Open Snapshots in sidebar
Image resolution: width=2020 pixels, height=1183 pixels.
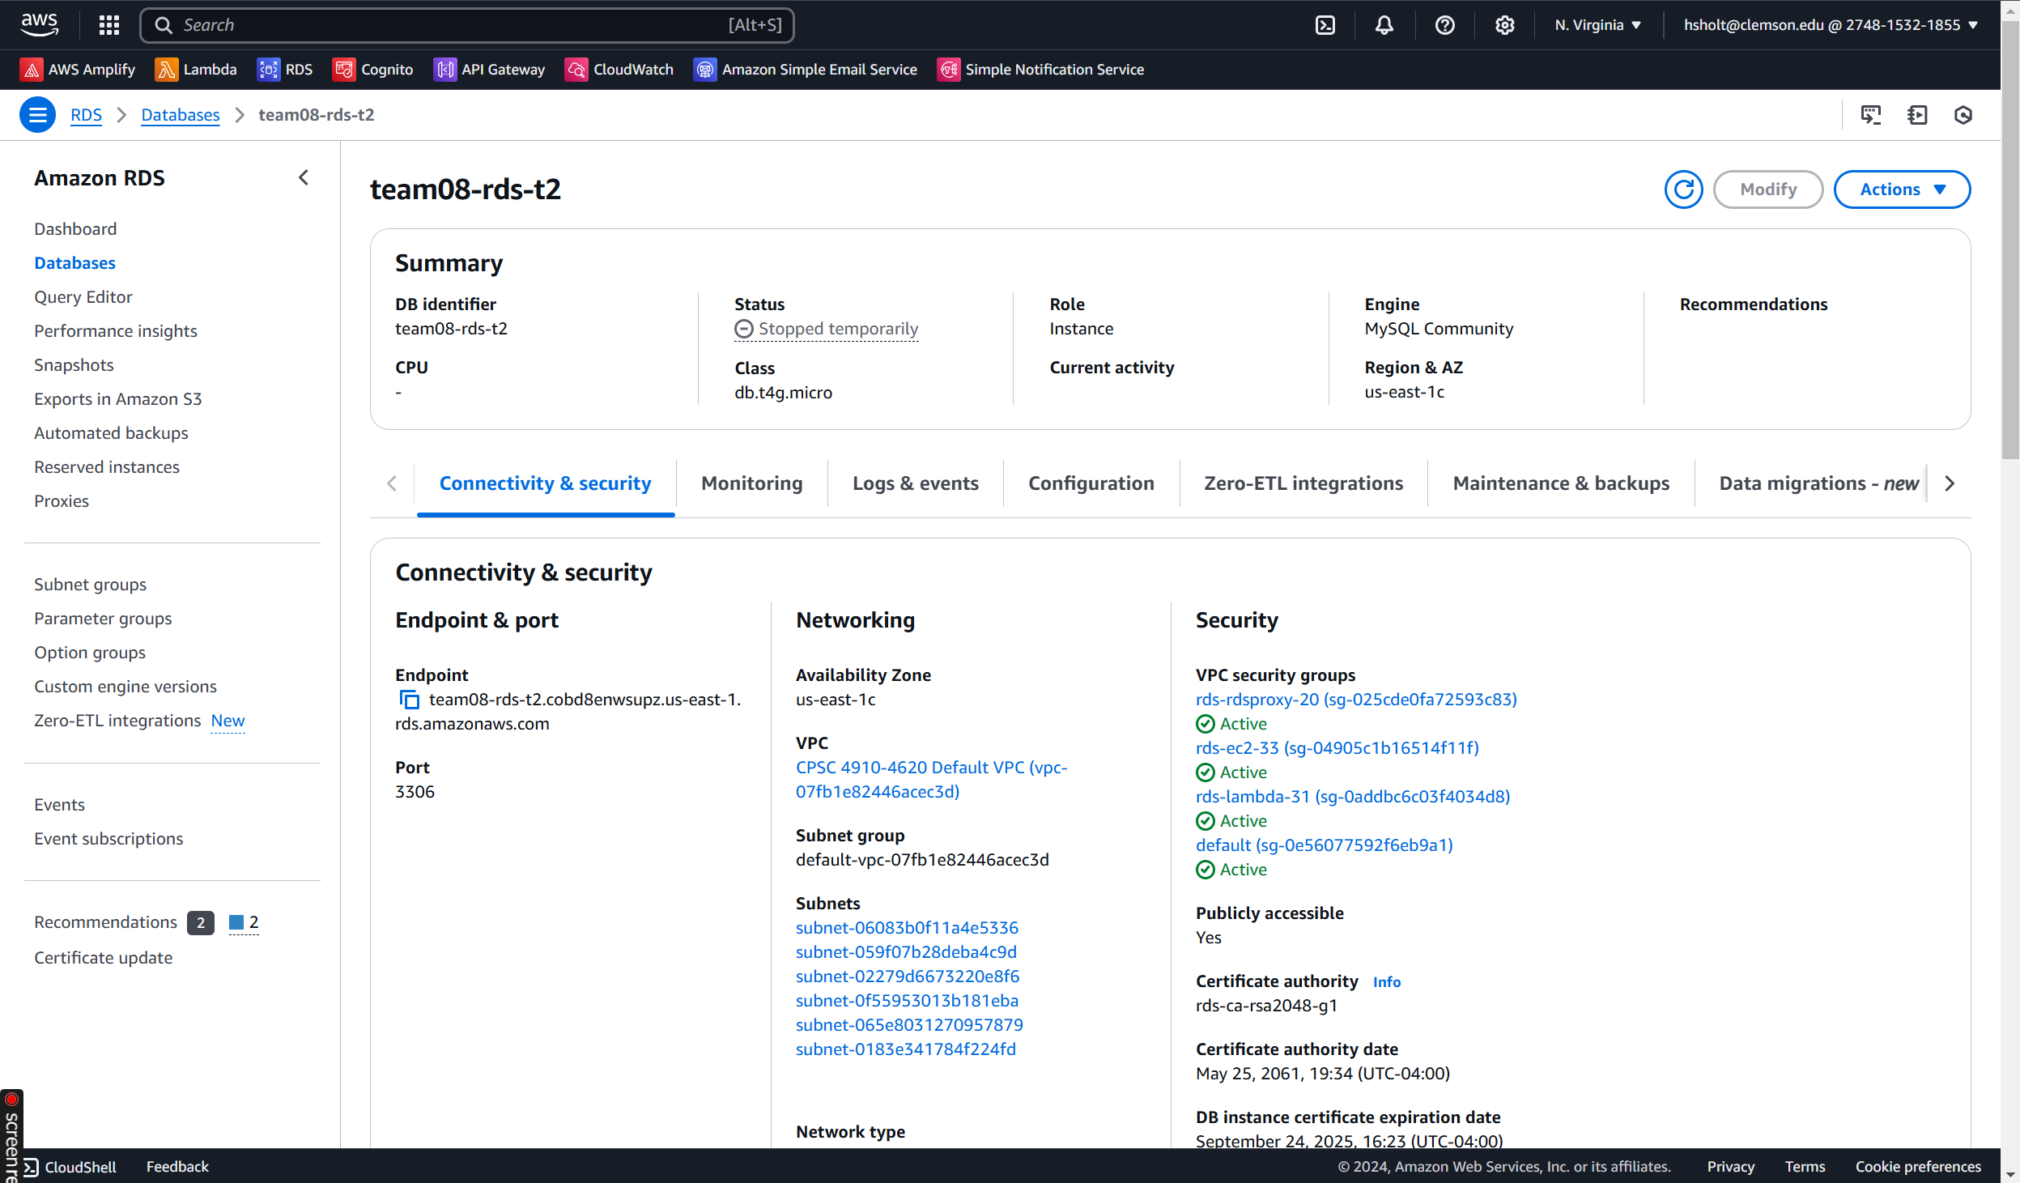click(x=74, y=365)
